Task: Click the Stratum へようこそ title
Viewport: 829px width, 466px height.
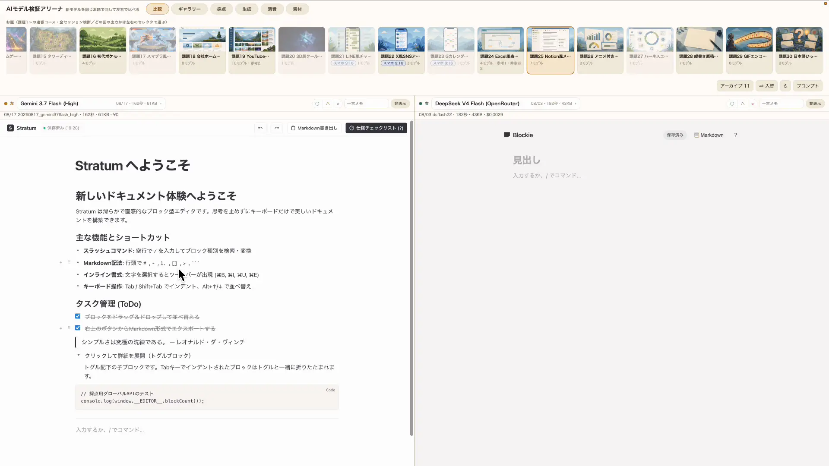Action: tap(133, 166)
